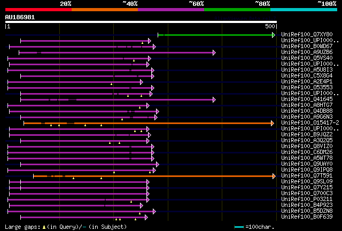Click the cyan ~100% identity legend segment
Image resolution: width=342 pixels, height=231 pixels.
304,10
